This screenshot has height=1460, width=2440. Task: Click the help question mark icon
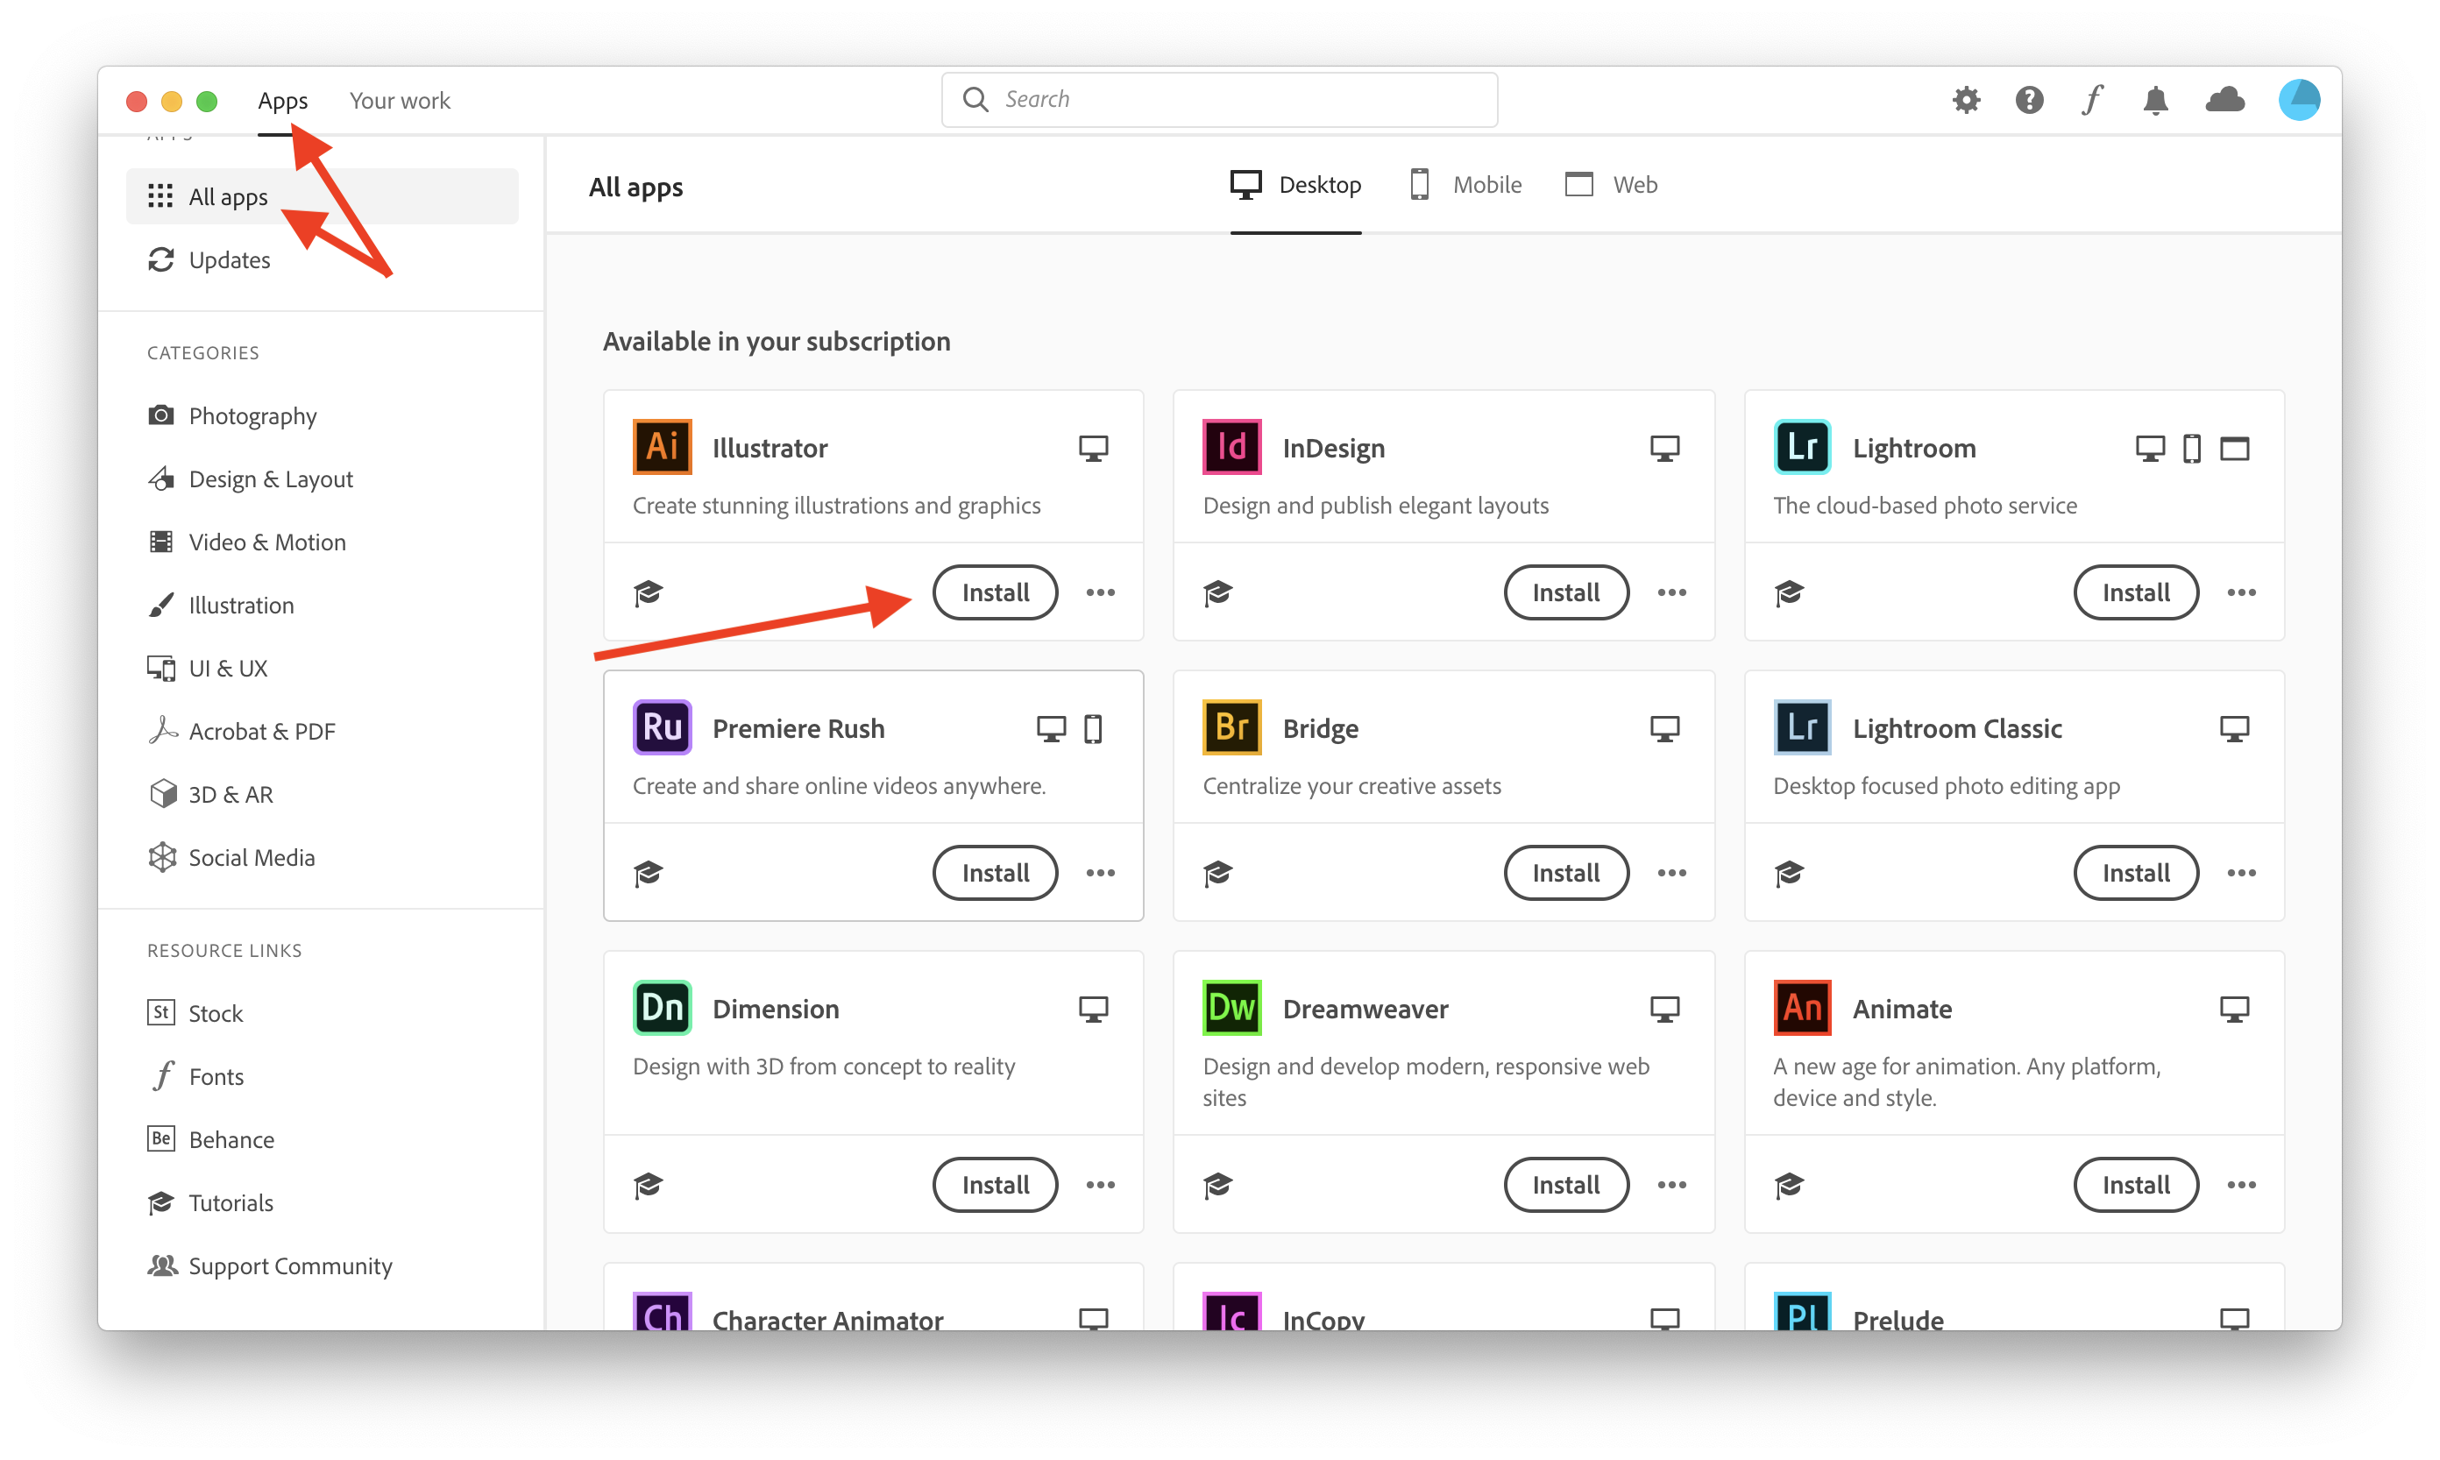pos(2029,99)
